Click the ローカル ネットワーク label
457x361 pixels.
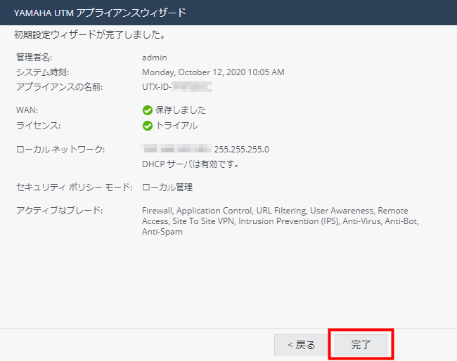click(60, 149)
